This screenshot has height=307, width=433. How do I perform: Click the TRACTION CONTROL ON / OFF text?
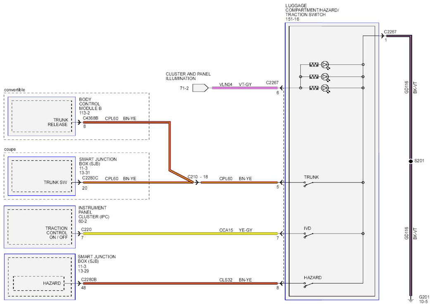pyautogui.click(x=57, y=233)
